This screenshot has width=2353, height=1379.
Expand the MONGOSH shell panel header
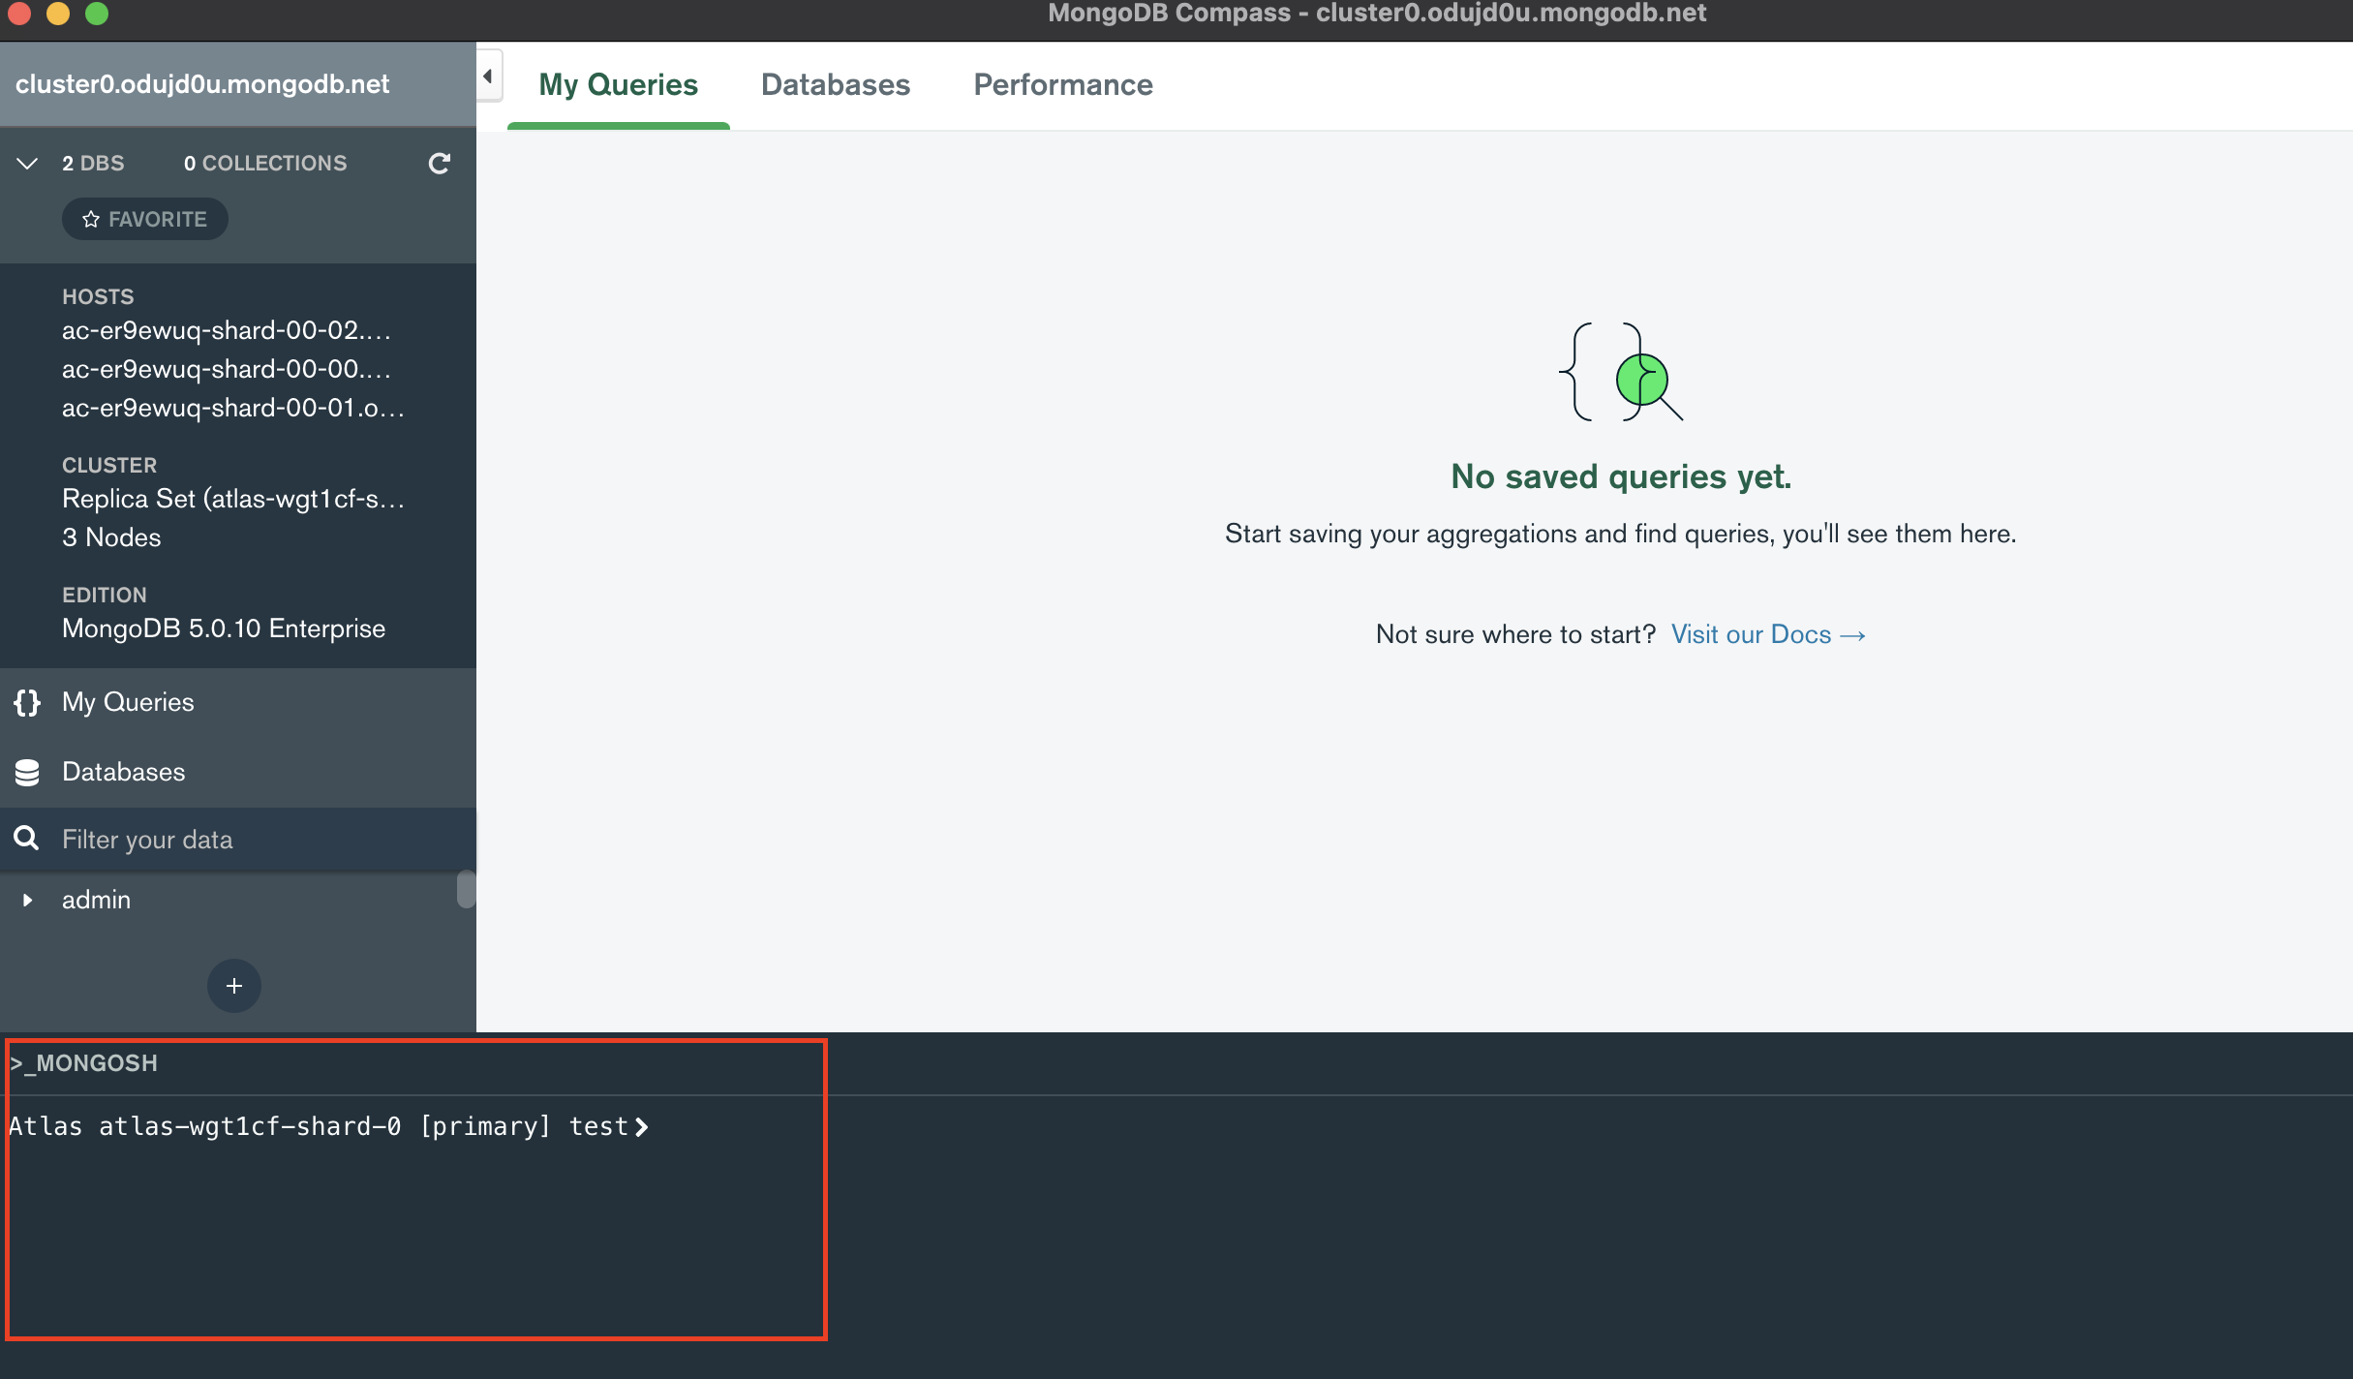(83, 1063)
